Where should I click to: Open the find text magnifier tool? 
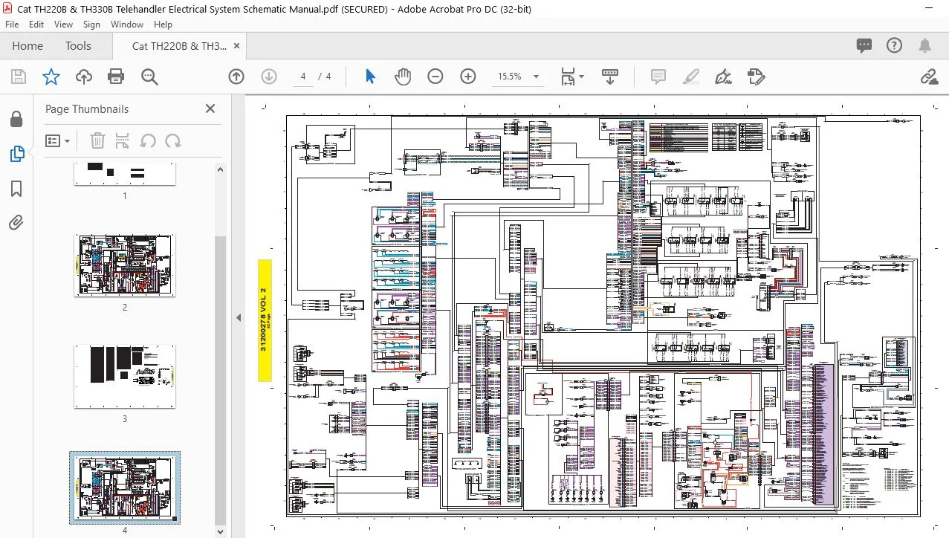(149, 77)
